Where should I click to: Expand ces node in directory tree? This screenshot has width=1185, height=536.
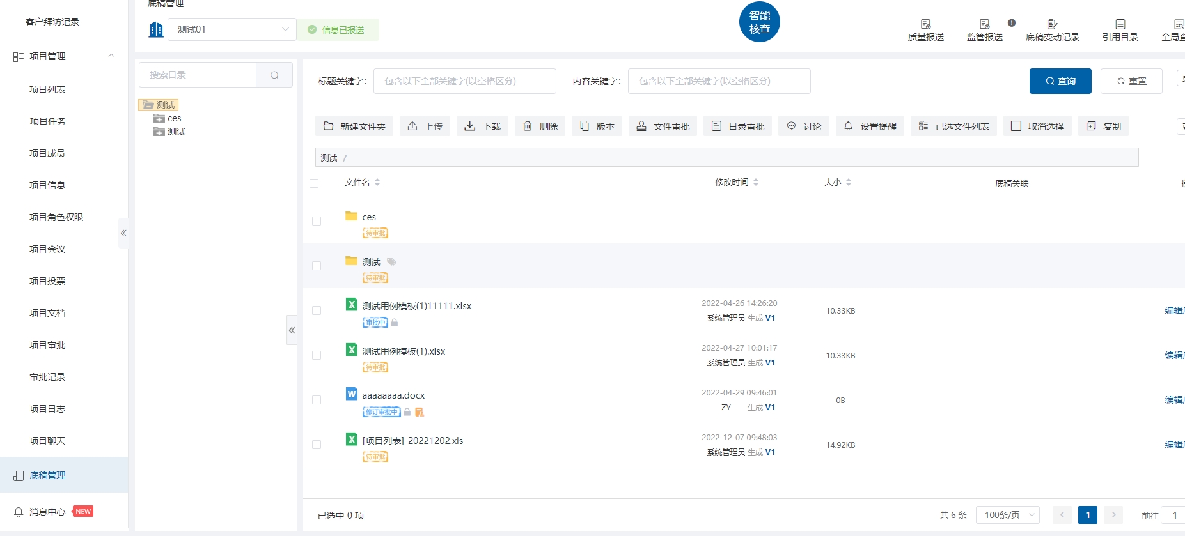159,118
